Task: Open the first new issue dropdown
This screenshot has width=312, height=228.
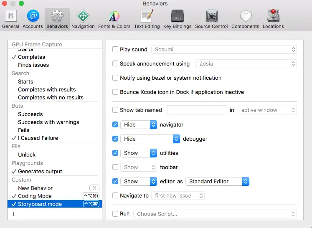Action: coord(178,195)
